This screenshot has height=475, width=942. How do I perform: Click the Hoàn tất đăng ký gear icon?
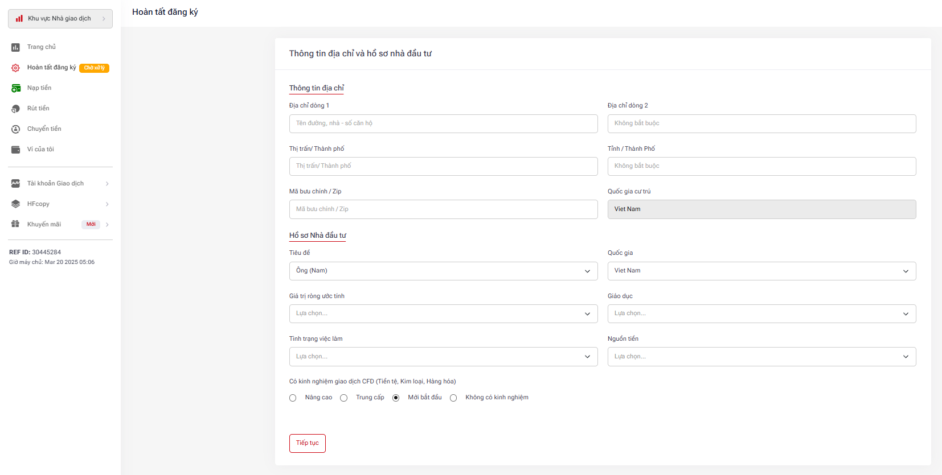[x=15, y=68]
